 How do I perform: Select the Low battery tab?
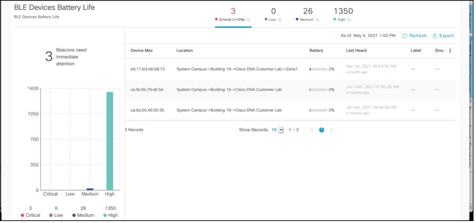[x=273, y=14]
